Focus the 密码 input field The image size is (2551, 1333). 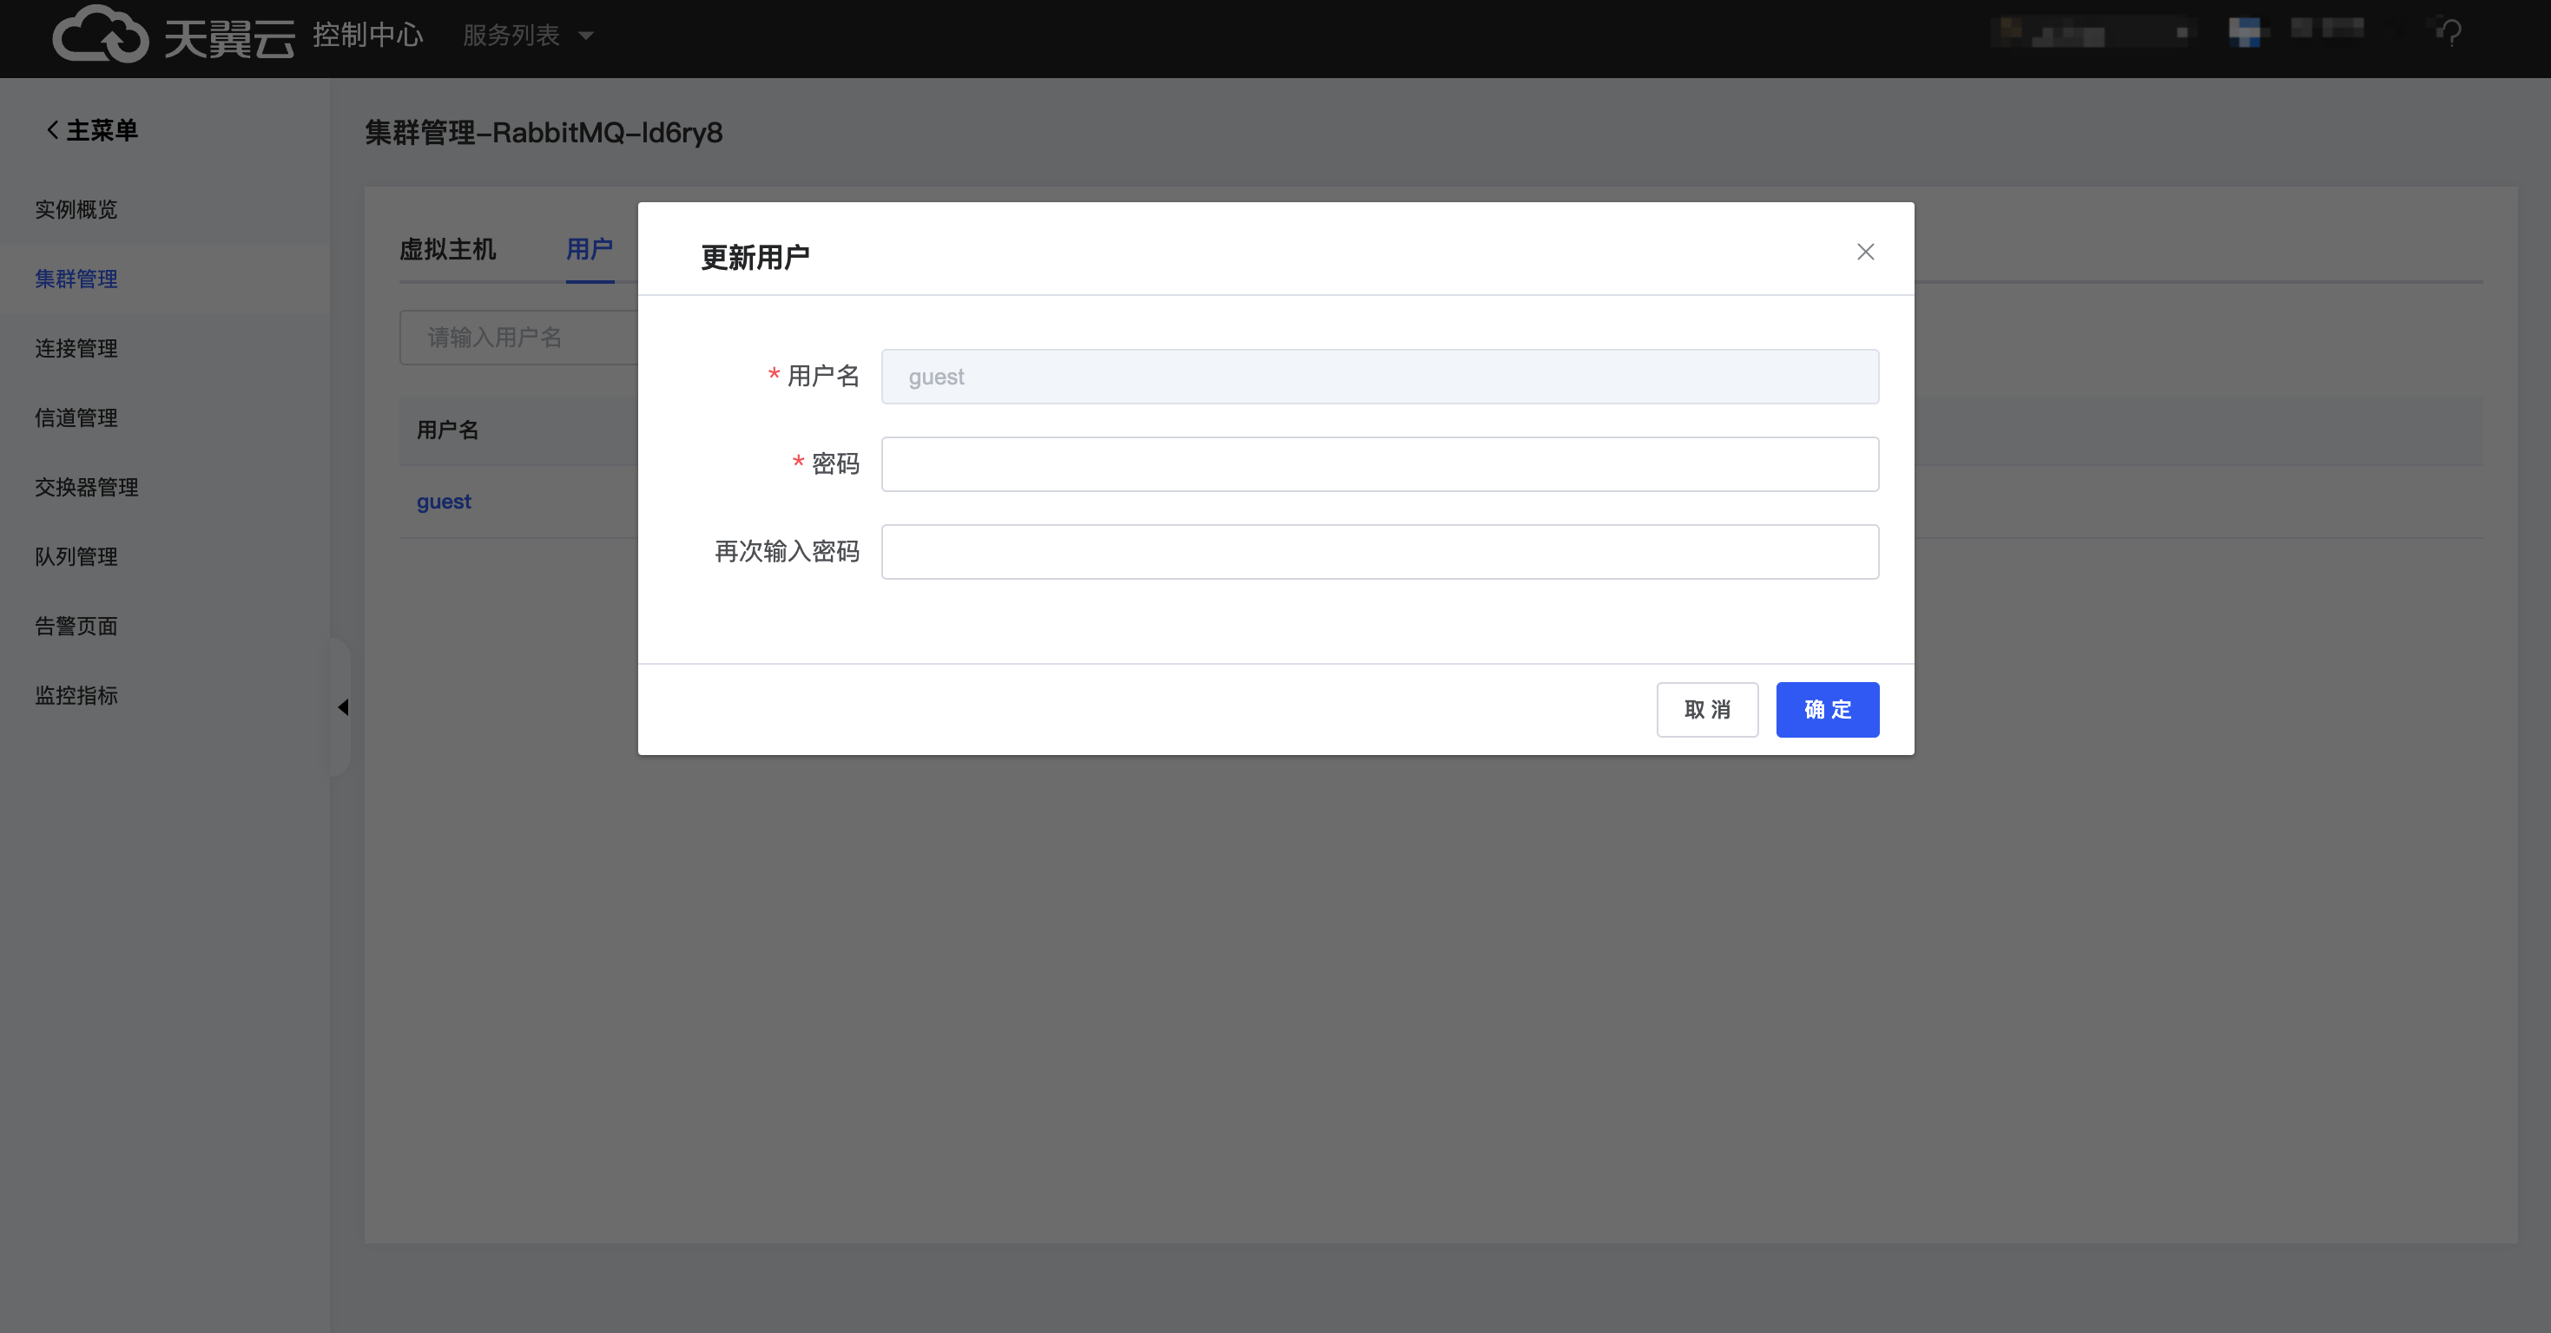pyautogui.click(x=1379, y=464)
